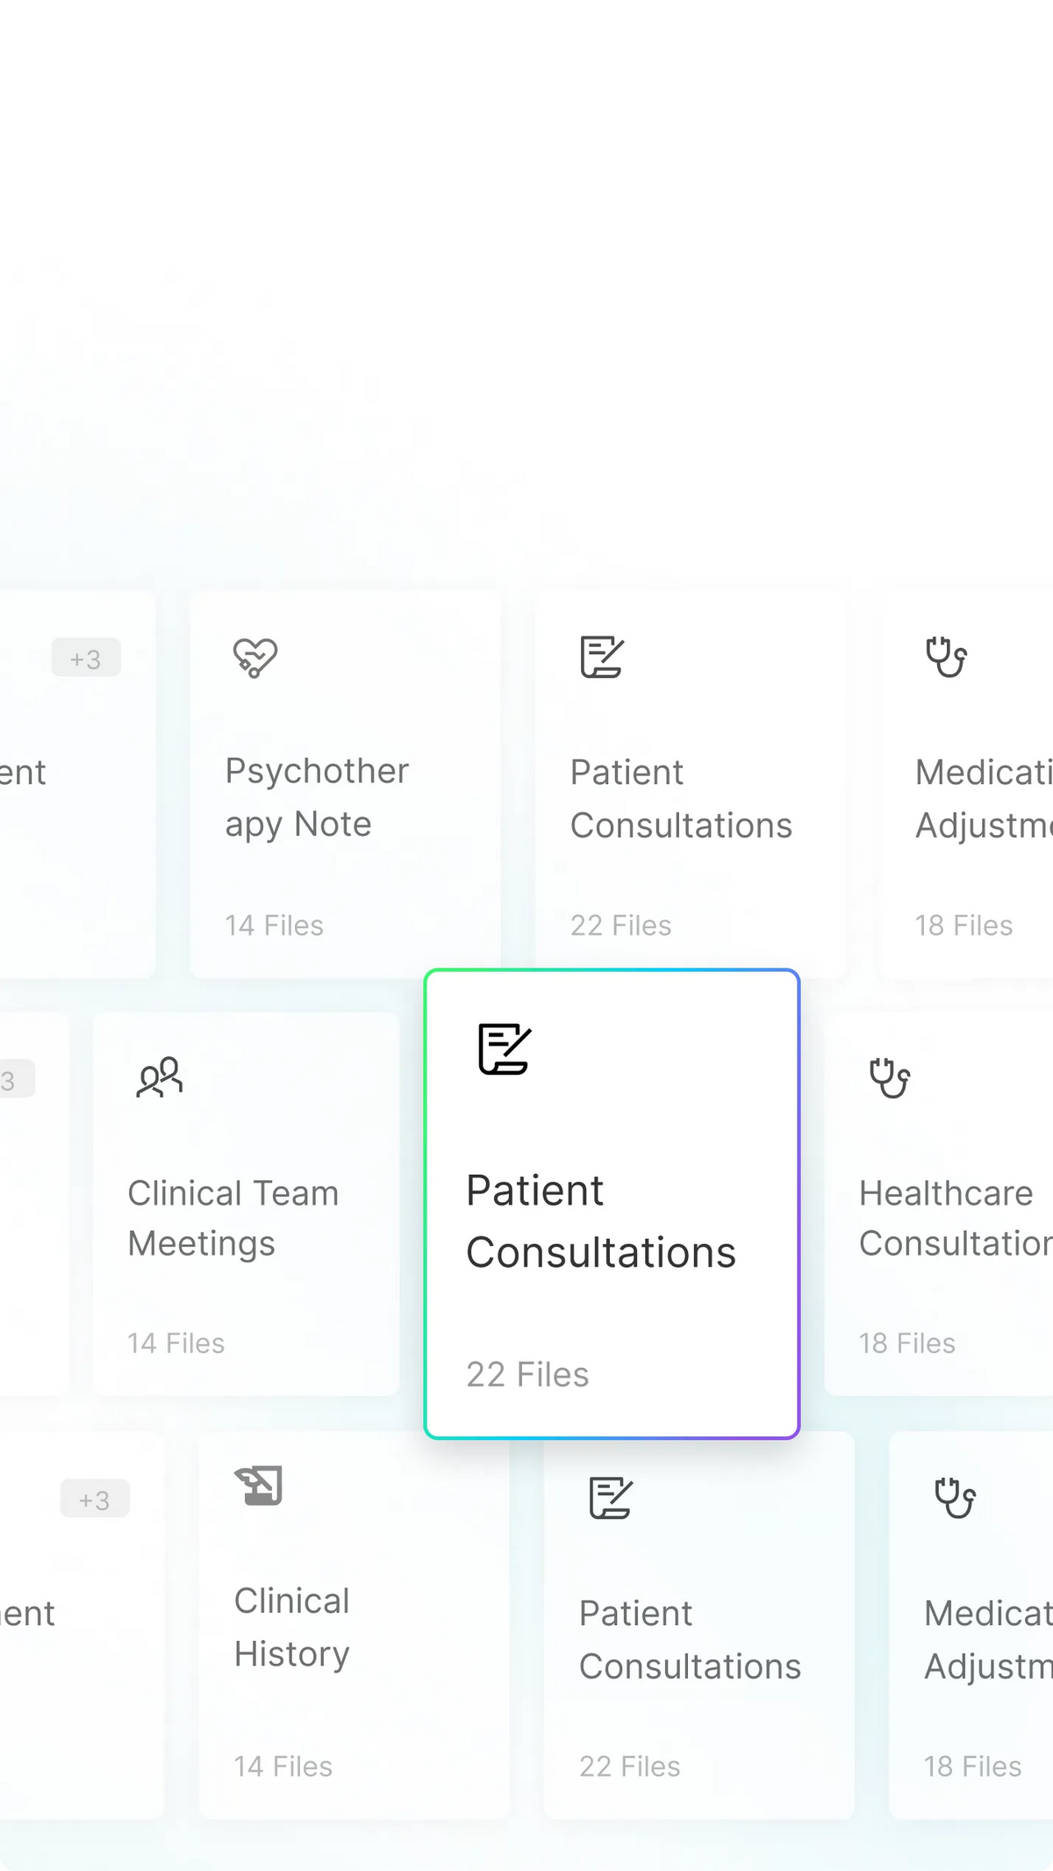Click the heart icon on Psychotherapy Note card
The image size is (1053, 1871).
[x=255, y=658]
